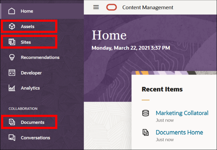This screenshot has width=217, height=150.
Task: Click the Documents file icon in sidebar
Action: pos(12,122)
